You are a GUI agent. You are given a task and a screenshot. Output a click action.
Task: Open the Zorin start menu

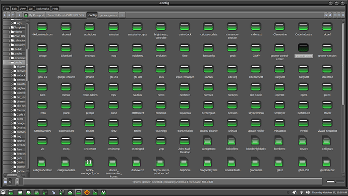[3, 192]
